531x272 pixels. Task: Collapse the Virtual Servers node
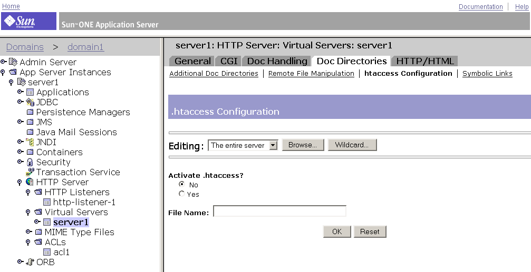coord(28,213)
